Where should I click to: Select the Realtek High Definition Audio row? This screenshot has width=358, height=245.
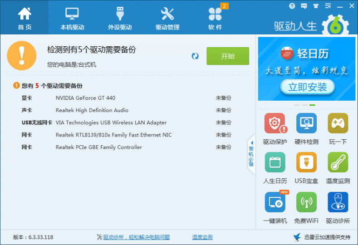(x=126, y=110)
